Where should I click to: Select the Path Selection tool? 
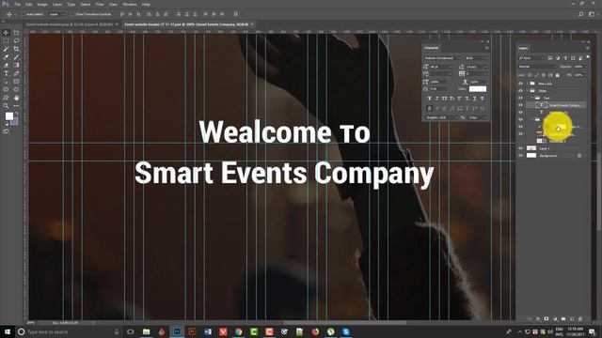(6, 82)
